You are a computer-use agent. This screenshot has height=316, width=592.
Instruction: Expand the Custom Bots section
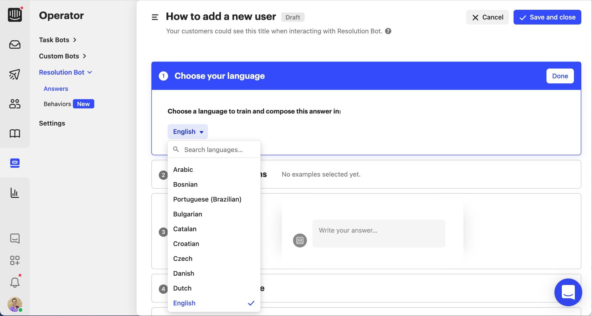point(62,56)
